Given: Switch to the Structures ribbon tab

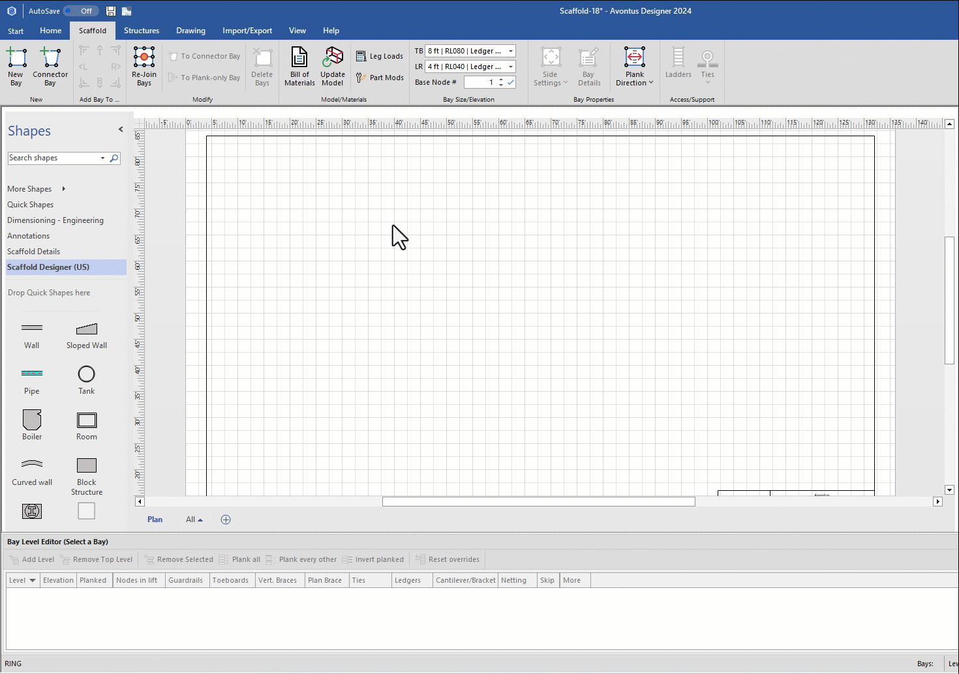Looking at the screenshot, I should 142,31.
